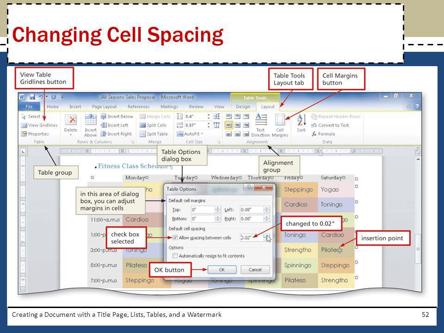This screenshot has height=333, width=444.
Task: Click OK in Table Options dialog
Action: point(222,270)
